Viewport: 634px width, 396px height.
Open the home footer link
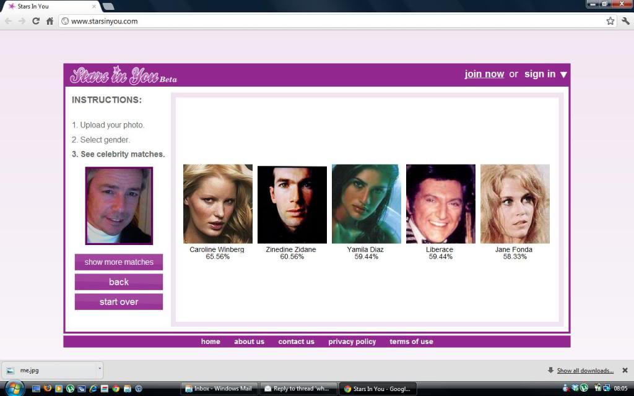coord(211,342)
